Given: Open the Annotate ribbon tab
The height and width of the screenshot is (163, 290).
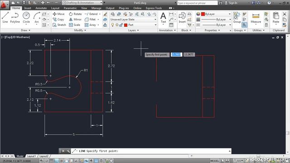Looking at the screenshot, I should coord(41,8).
